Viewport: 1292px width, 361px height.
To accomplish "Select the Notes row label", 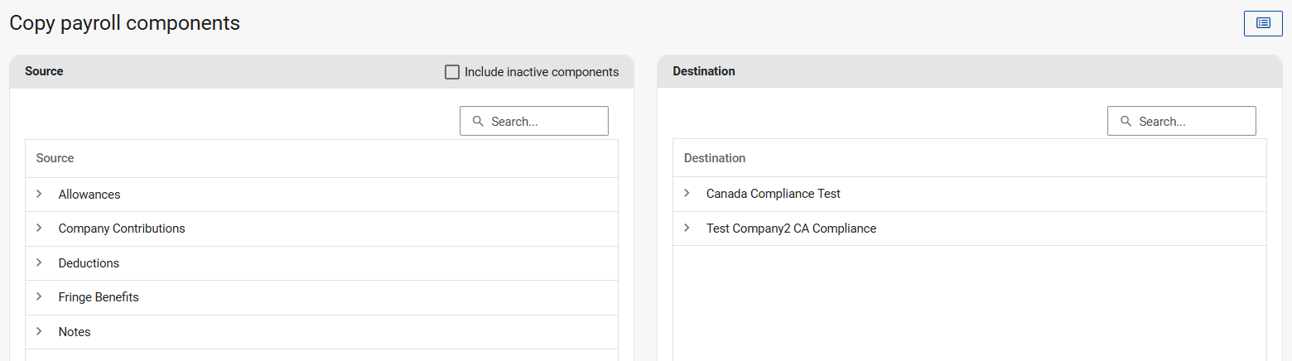I will tap(75, 332).
